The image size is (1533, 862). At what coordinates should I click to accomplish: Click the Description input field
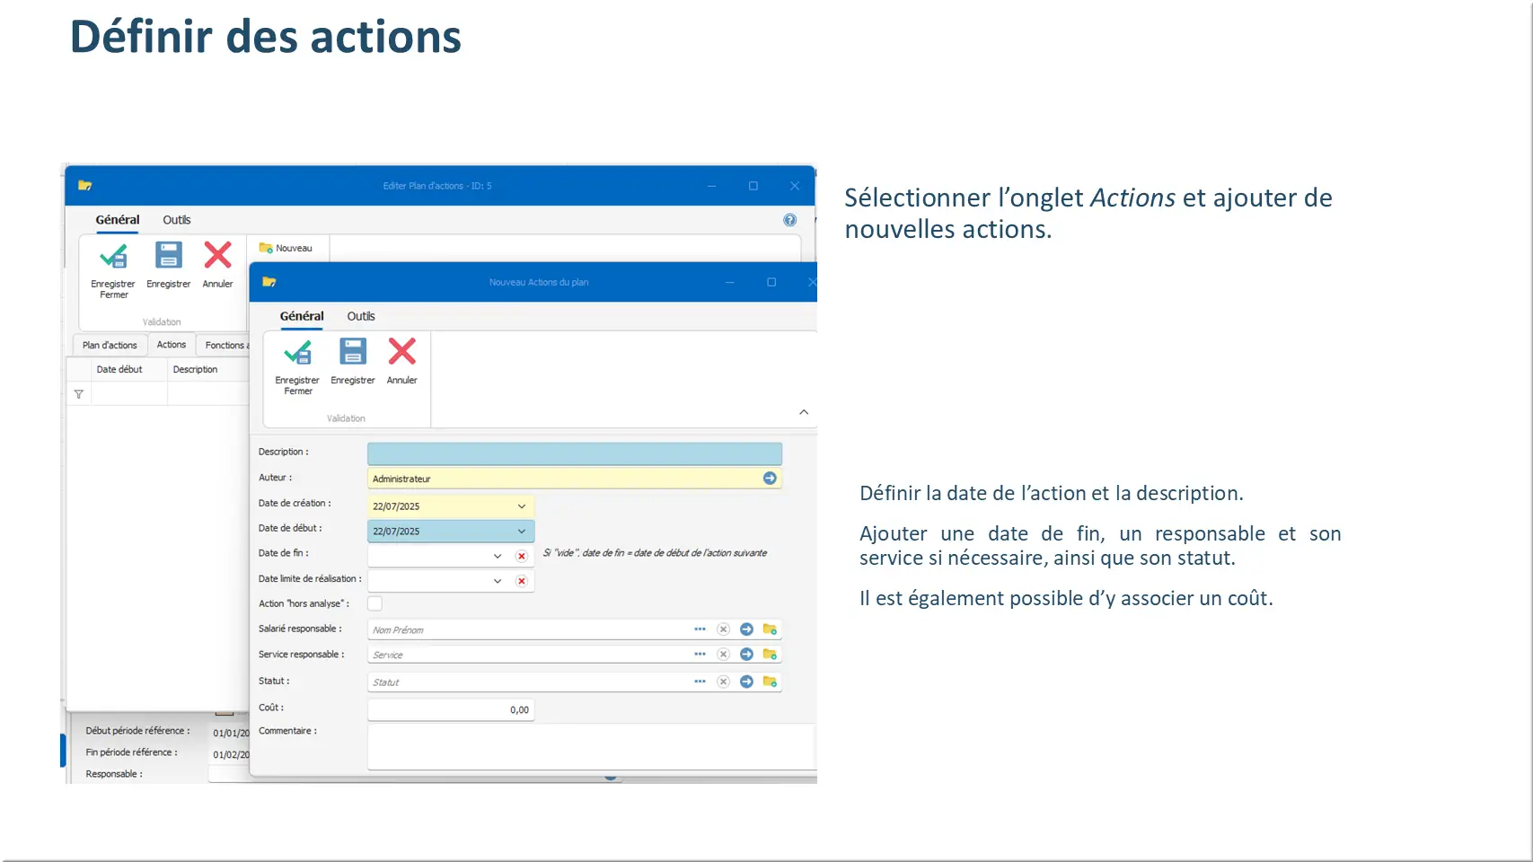(574, 453)
